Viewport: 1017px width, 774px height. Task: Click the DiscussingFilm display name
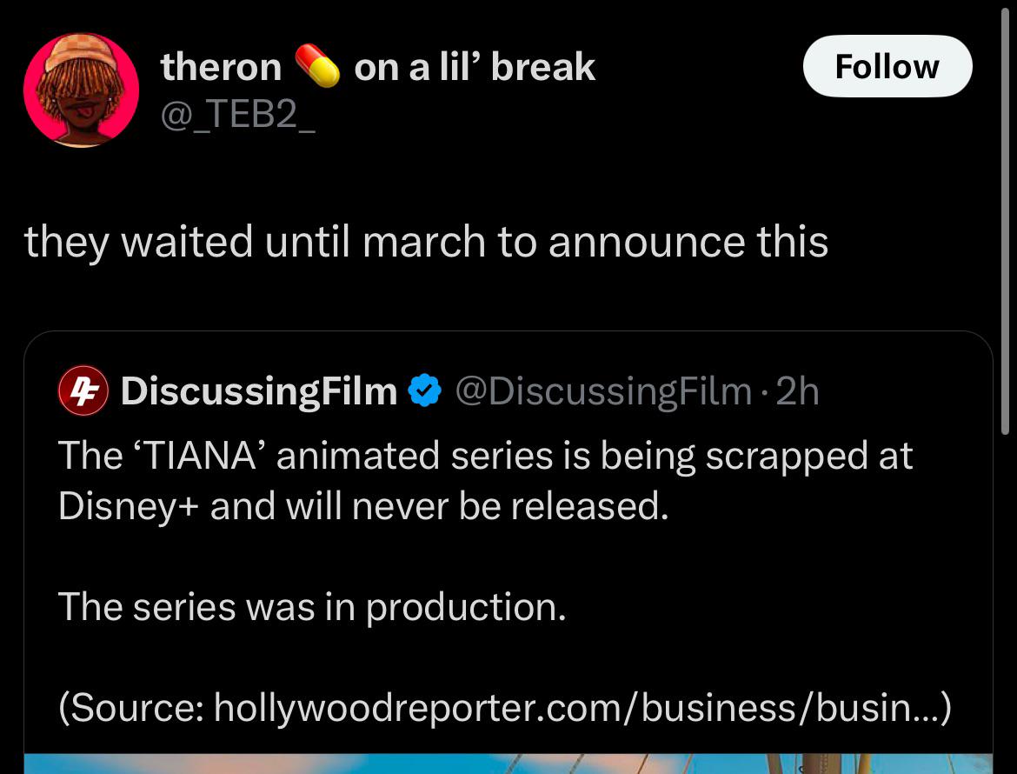pyautogui.click(x=258, y=392)
